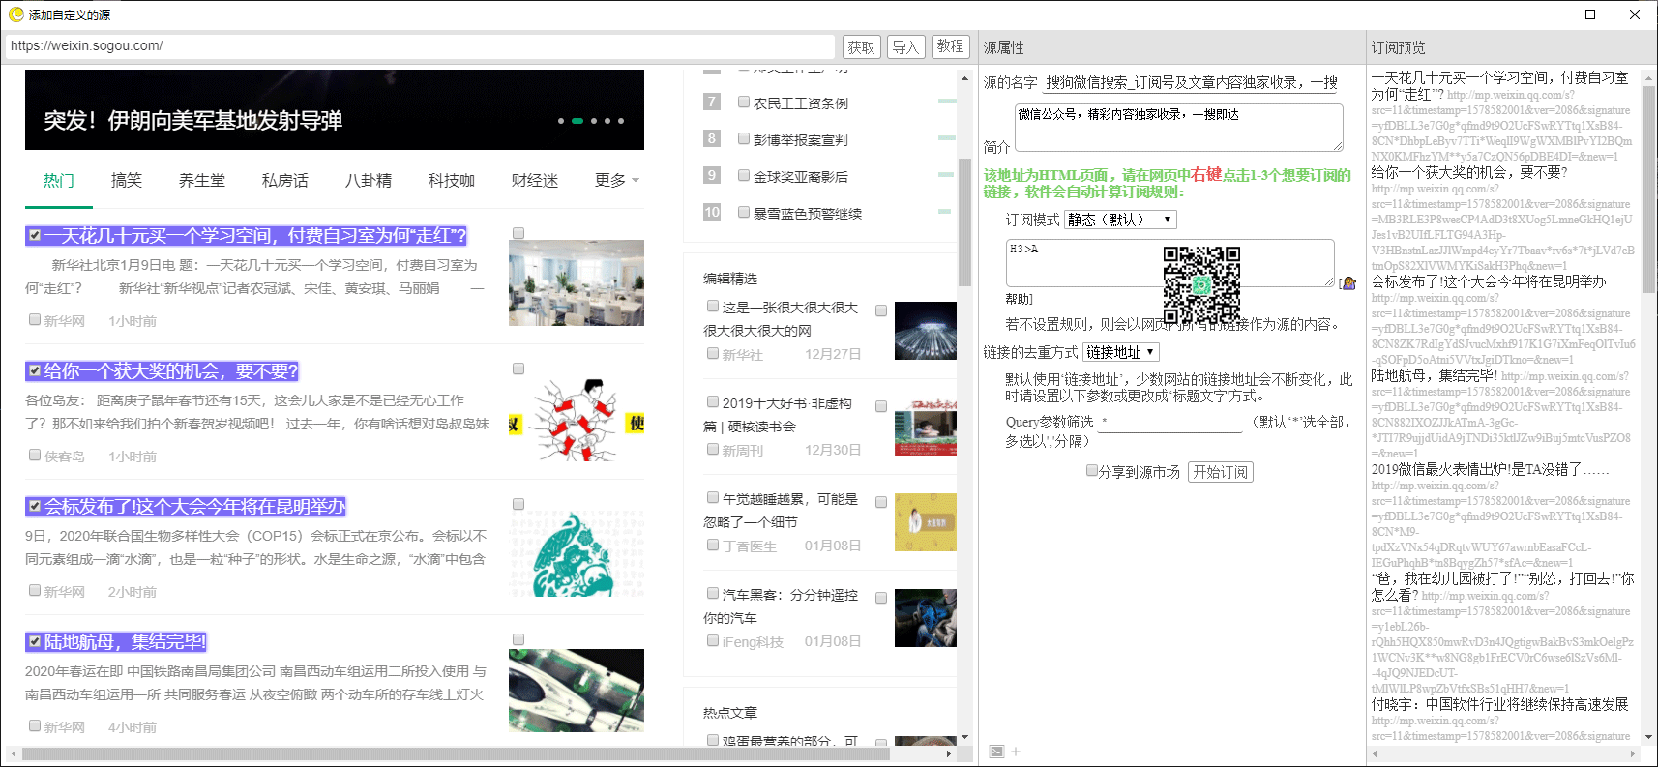Click the yellow app icon in title bar
This screenshot has width=1658, height=767.
click(x=15, y=15)
